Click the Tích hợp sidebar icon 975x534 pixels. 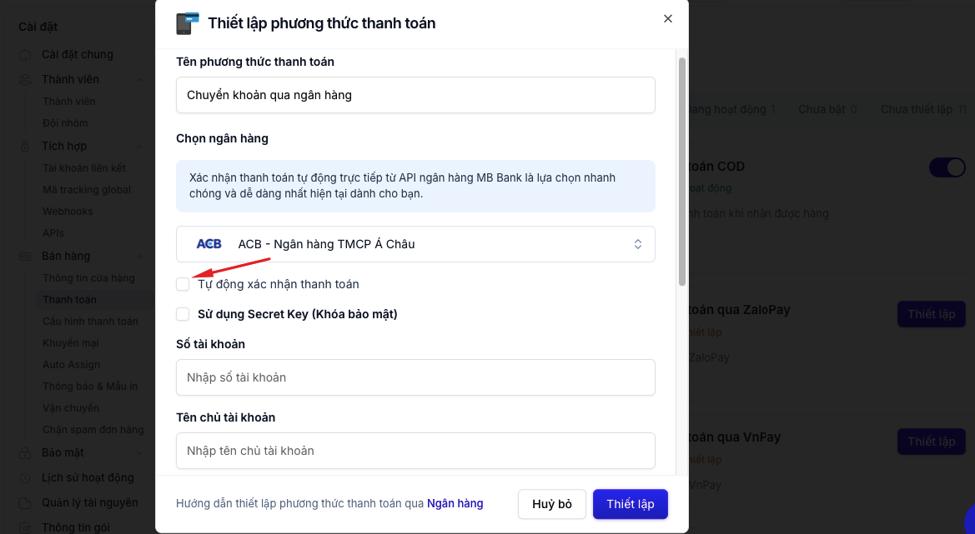pyautogui.click(x=25, y=146)
